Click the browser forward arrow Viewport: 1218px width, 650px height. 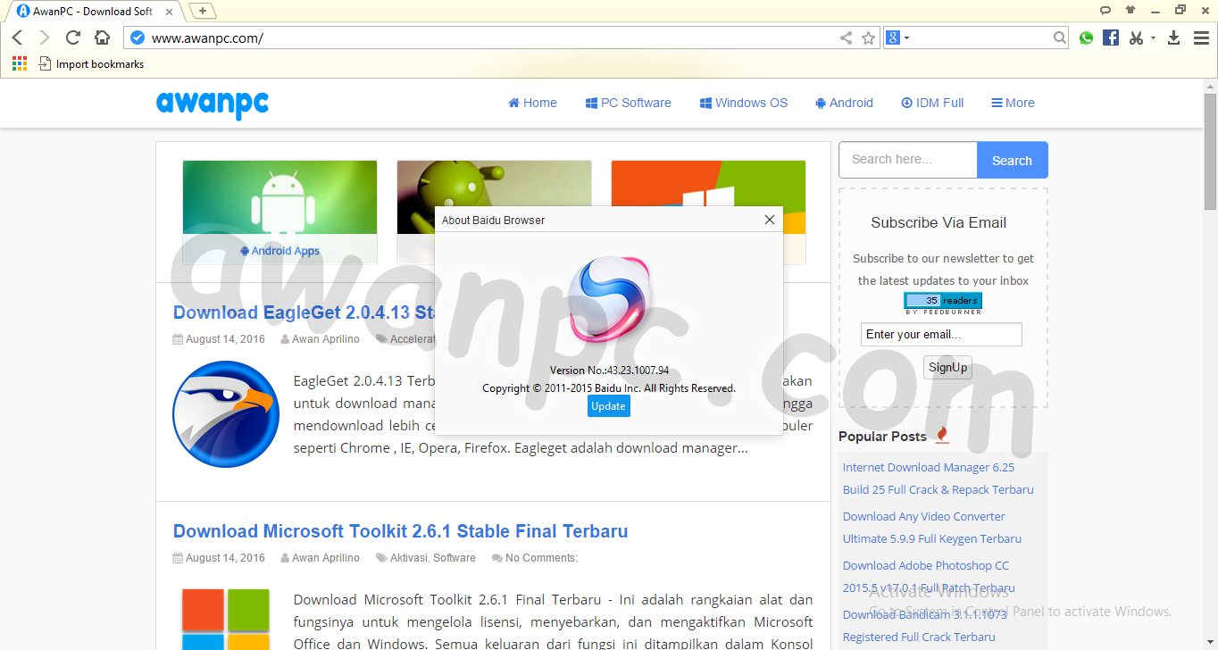45,37
